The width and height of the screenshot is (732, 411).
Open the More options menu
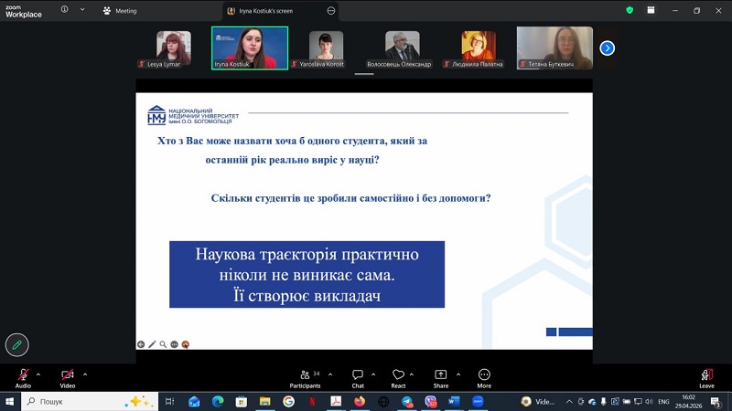pyautogui.click(x=484, y=378)
